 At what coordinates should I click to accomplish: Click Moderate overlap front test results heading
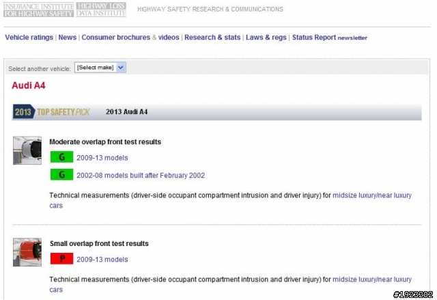[x=105, y=142]
